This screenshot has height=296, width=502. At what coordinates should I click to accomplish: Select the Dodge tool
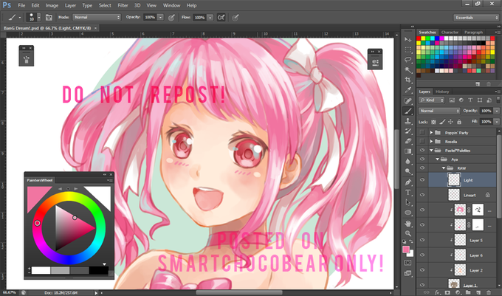(408, 171)
